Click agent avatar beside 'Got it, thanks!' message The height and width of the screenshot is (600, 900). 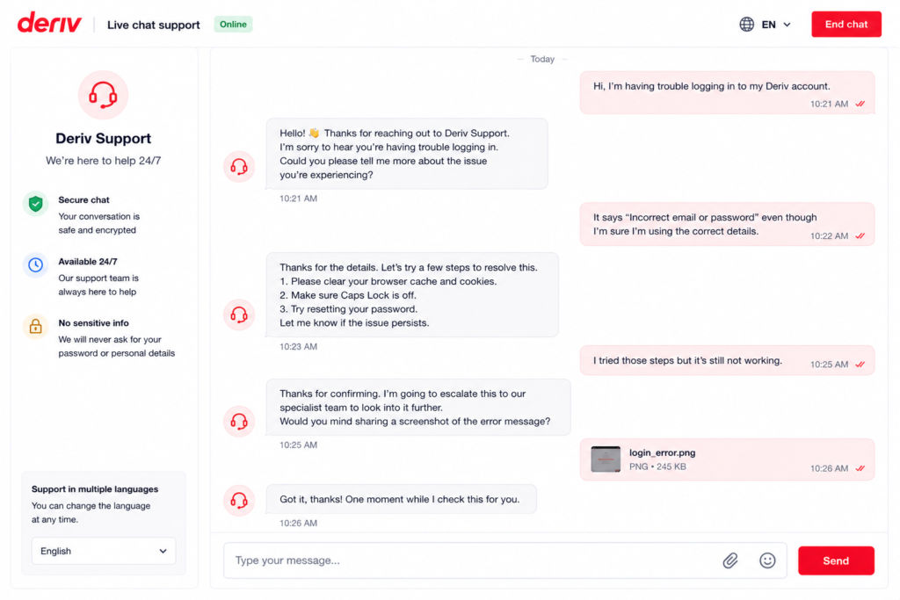(x=239, y=500)
